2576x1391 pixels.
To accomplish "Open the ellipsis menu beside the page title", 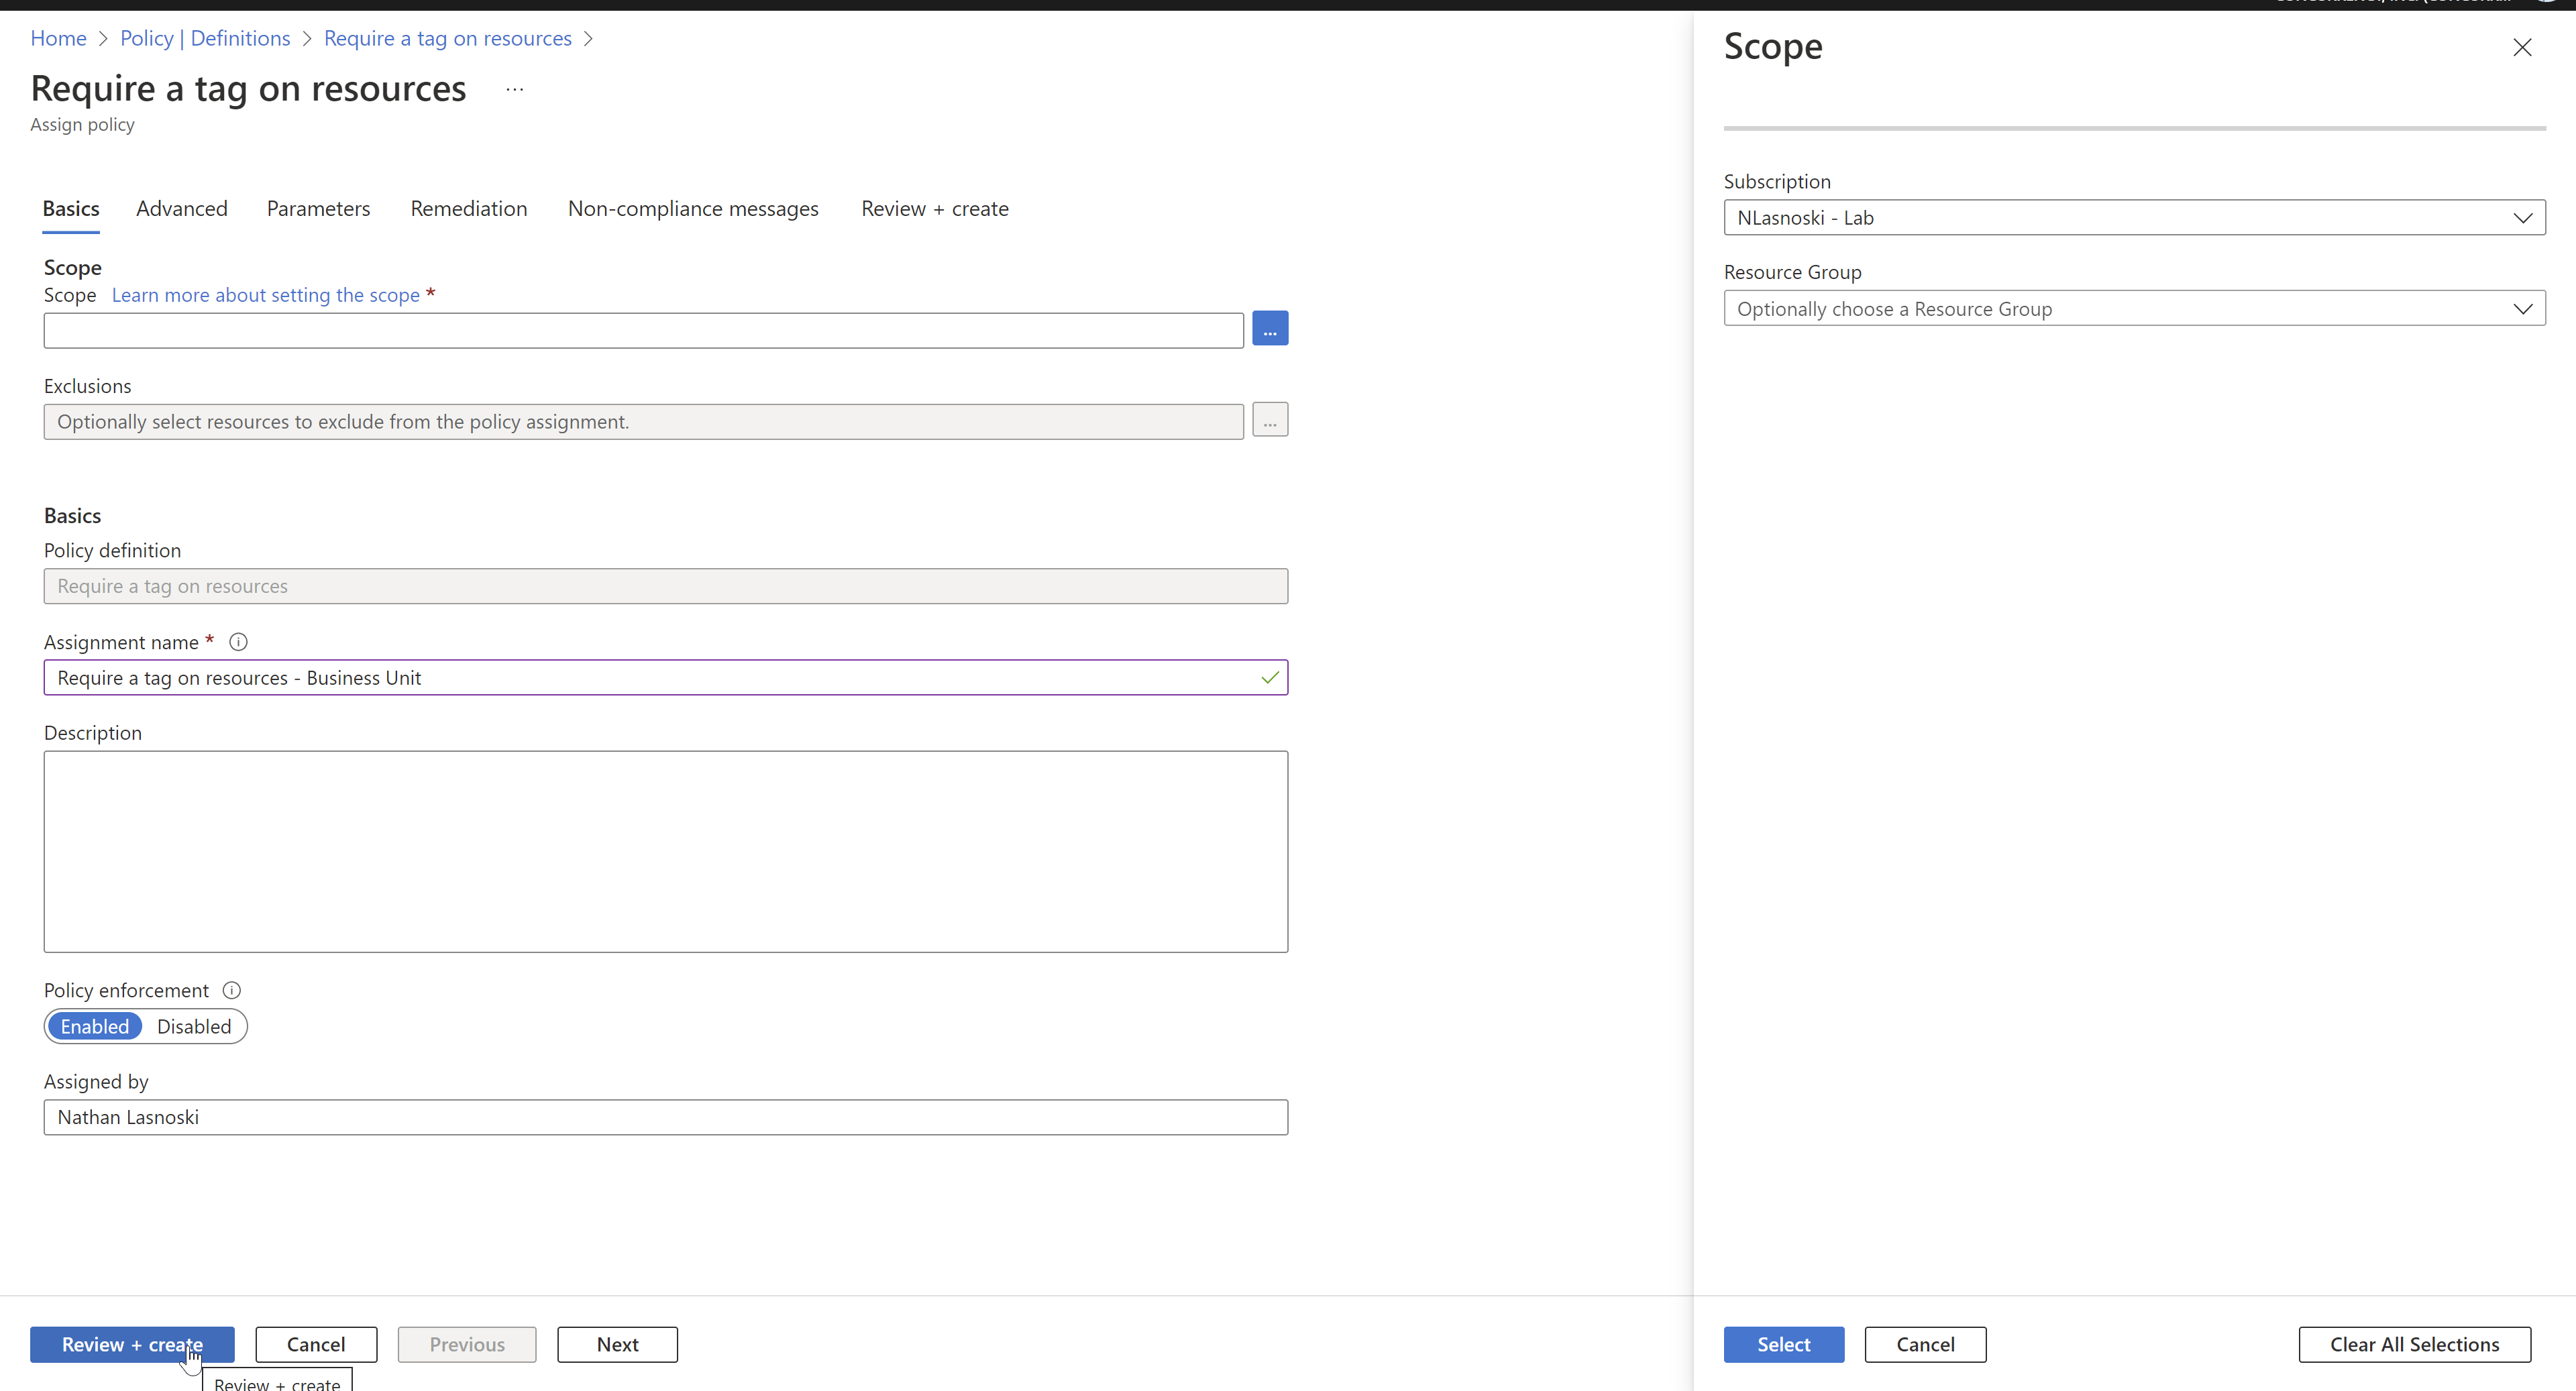I will pos(514,90).
